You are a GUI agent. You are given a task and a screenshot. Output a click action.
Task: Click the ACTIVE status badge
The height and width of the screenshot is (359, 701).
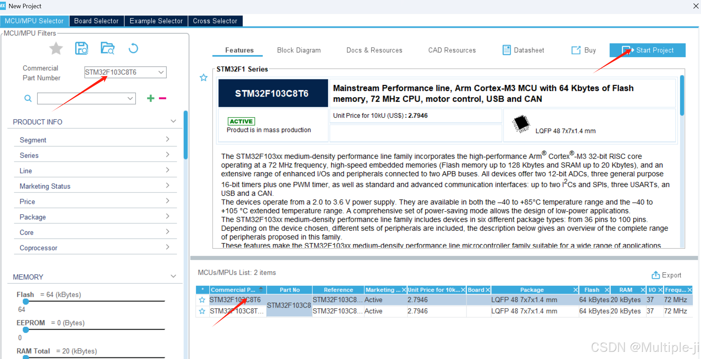click(241, 121)
